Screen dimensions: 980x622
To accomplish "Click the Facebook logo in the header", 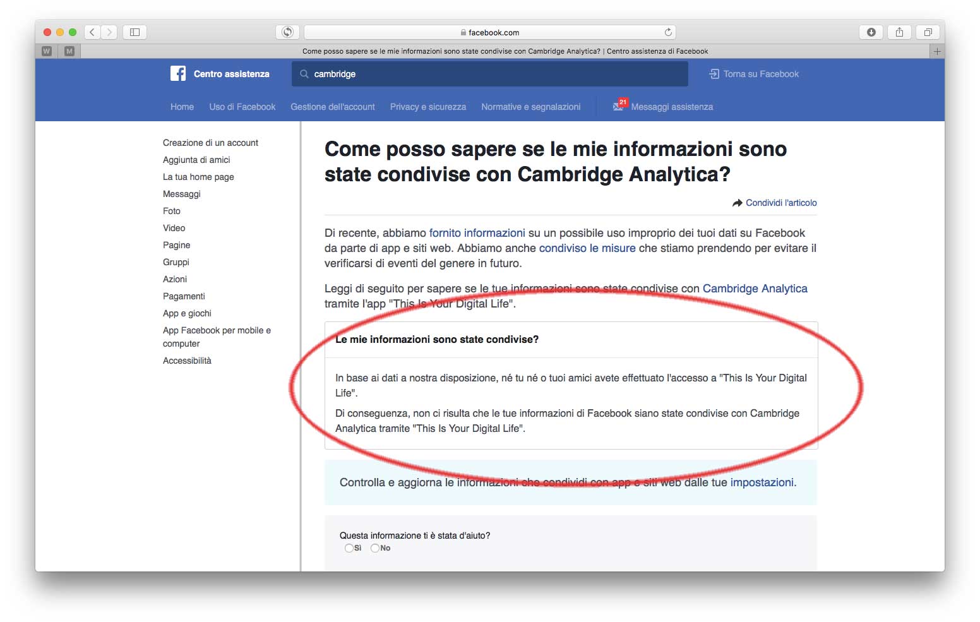I will click(178, 74).
